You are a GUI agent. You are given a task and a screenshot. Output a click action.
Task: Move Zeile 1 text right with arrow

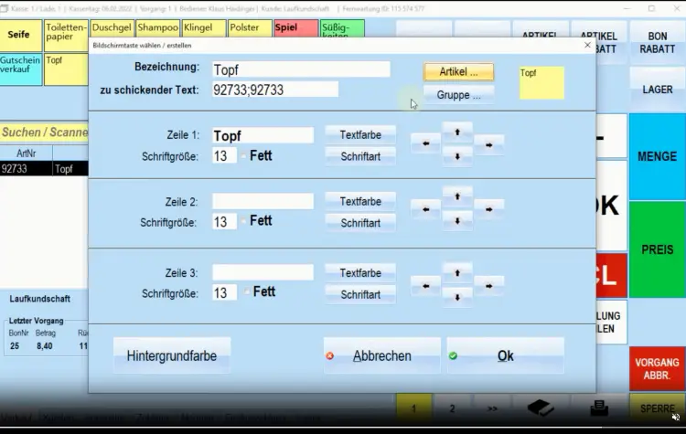(x=488, y=145)
